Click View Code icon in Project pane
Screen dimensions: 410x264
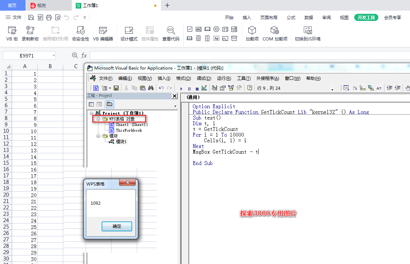[x=91, y=104]
